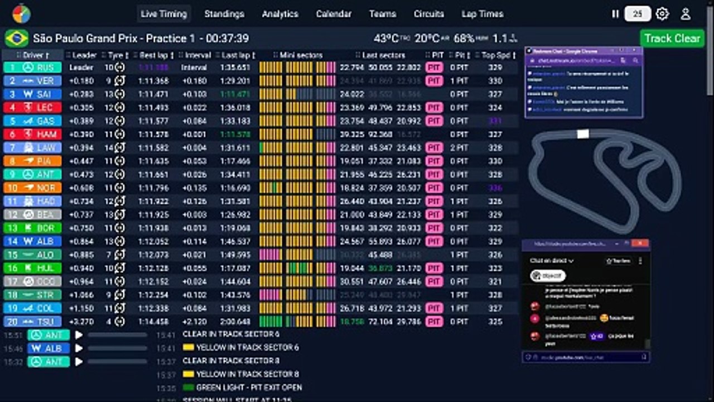
Task: Click the tyre compound icon in LAW row
Action: click(x=119, y=148)
